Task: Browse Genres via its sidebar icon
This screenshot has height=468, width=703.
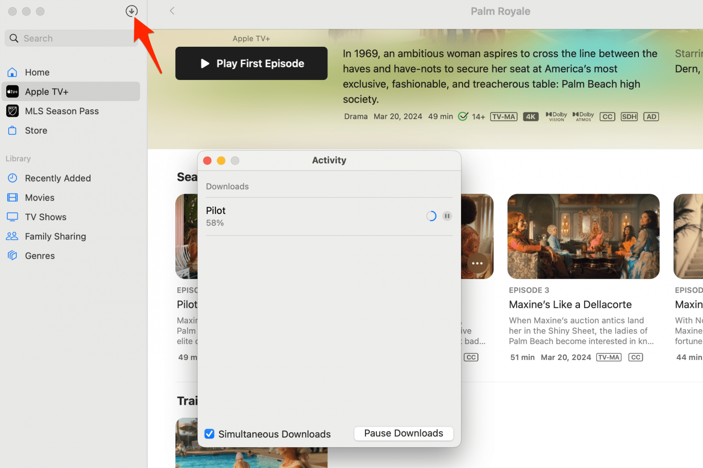Action: click(x=12, y=255)
